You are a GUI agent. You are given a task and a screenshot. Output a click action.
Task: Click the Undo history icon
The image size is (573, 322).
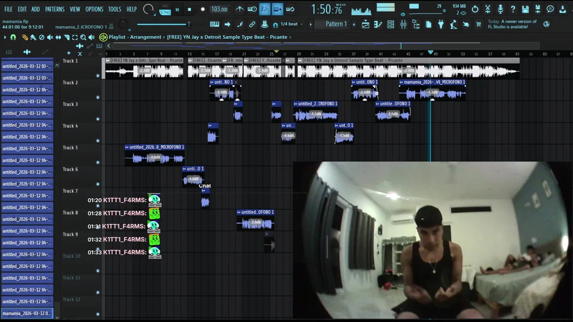pyautogui.click(x=475, y=9)
